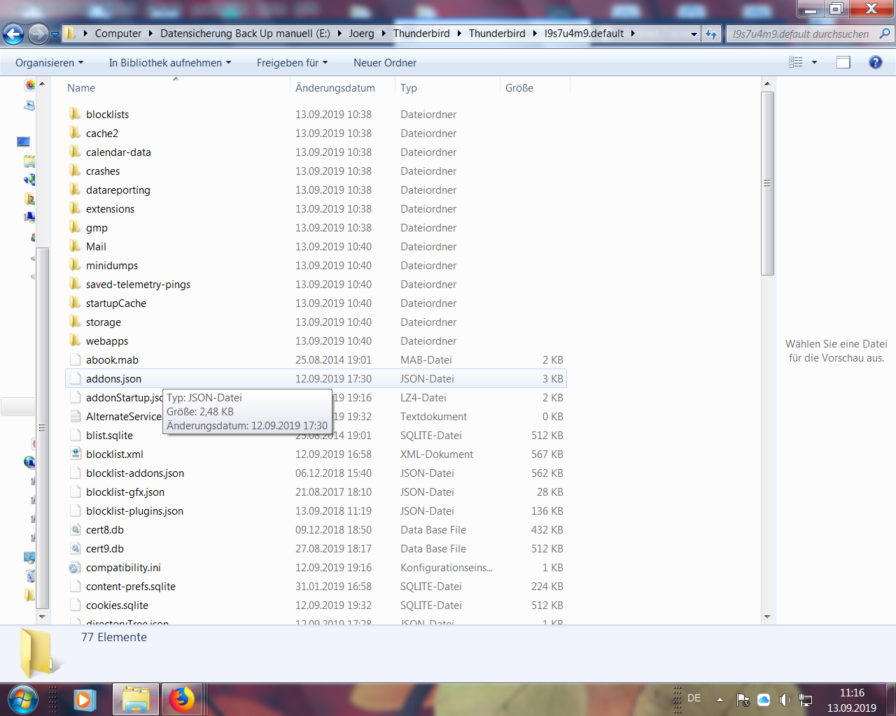896x716 pixels.
Task: Create a folder with Neuer Ordner
Action: click(x=385, y=62)
